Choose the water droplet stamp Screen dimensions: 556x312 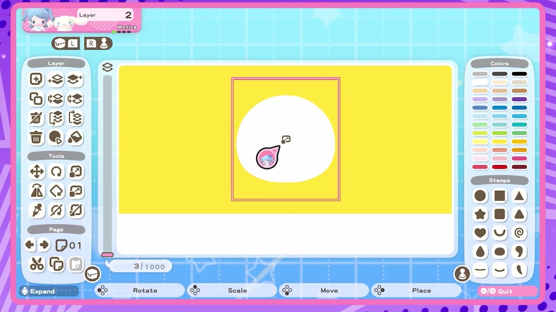(x=480, y=251)
